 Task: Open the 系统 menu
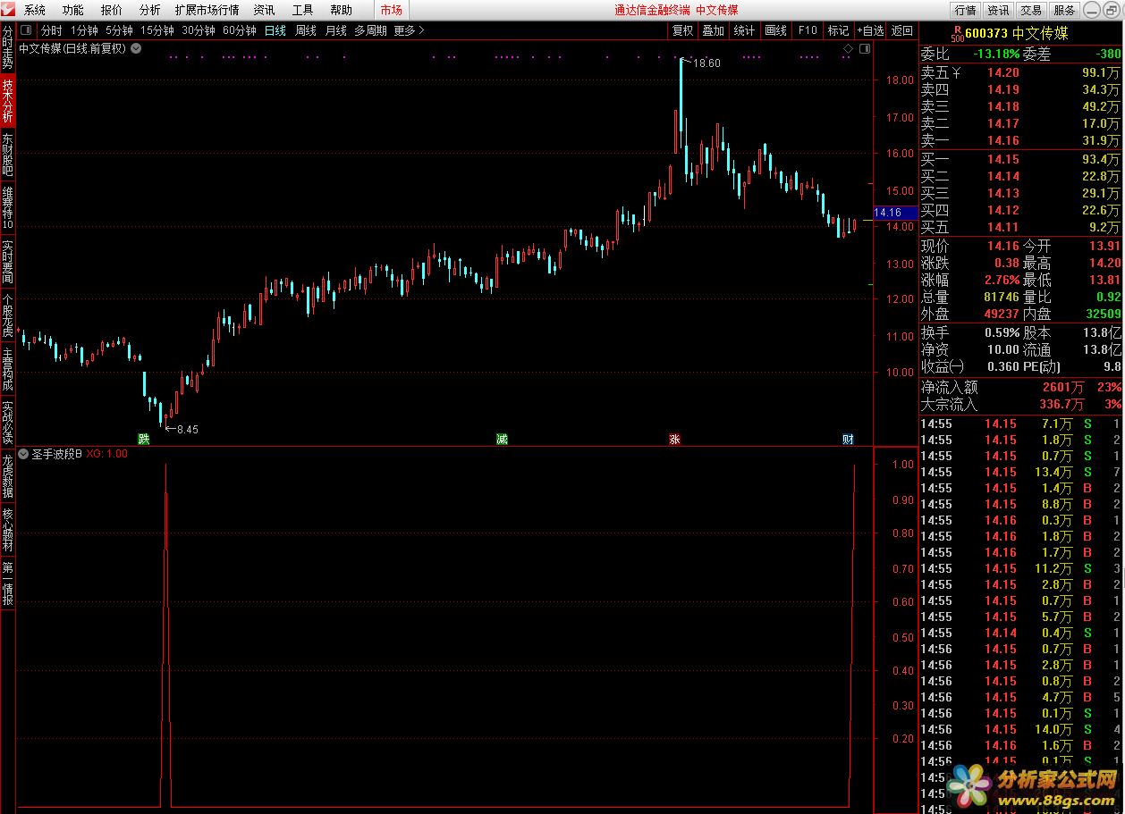(x=35, y=10)
